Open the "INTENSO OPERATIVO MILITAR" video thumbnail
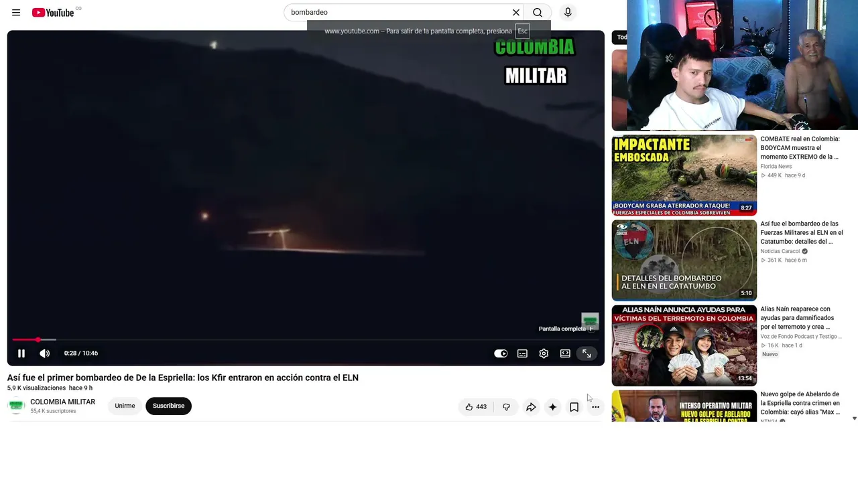858x482 pixels. click(684, 406)
